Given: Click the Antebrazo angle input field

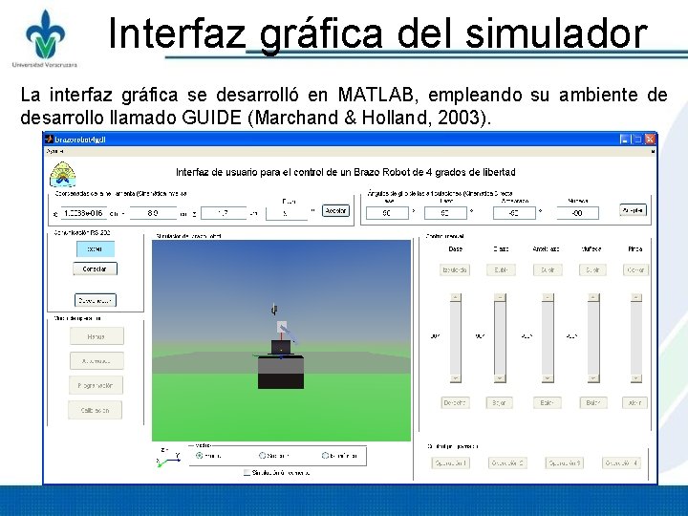Looking at the screenshot, I should point(514,213).
